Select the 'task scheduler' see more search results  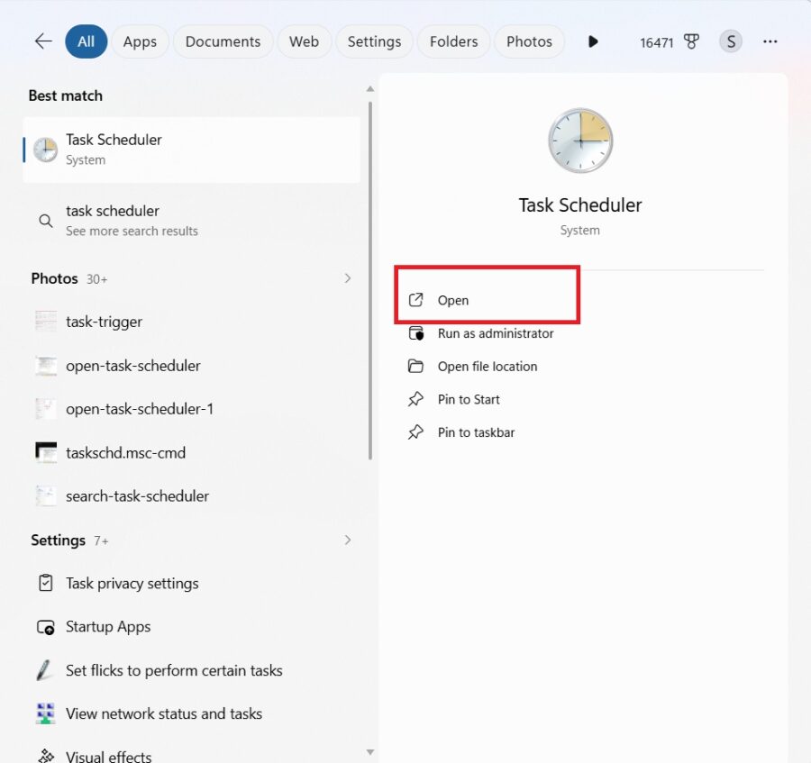191,221
